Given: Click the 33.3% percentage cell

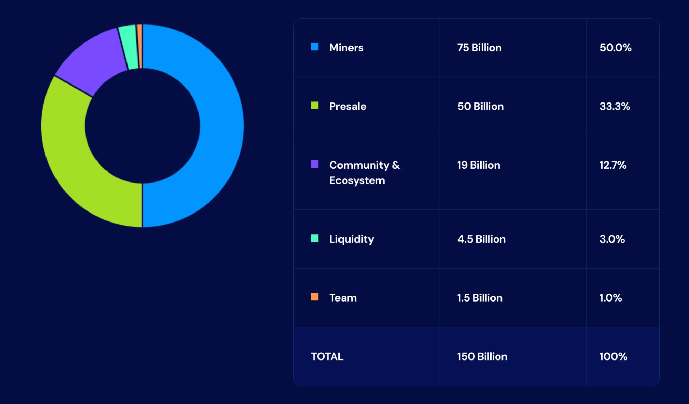Looking at the screenshot, I should 615,106.
